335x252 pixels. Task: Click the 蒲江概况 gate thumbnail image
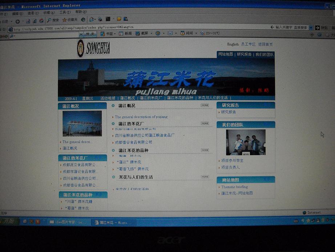coord(82,123)
